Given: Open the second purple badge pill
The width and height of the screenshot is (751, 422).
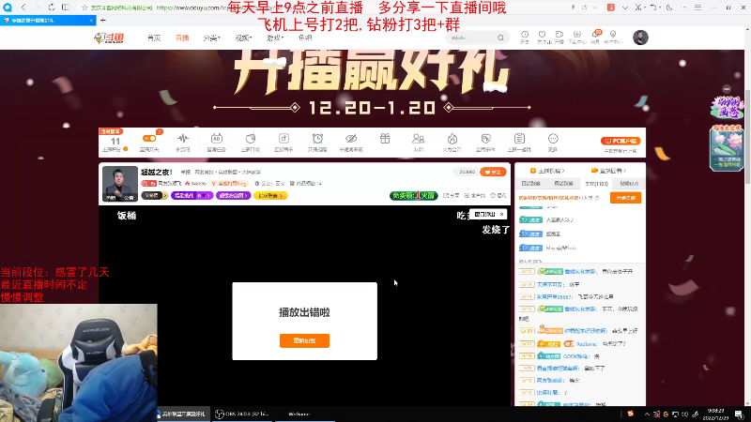Looking at the screenshot, I should pos(233,196).
